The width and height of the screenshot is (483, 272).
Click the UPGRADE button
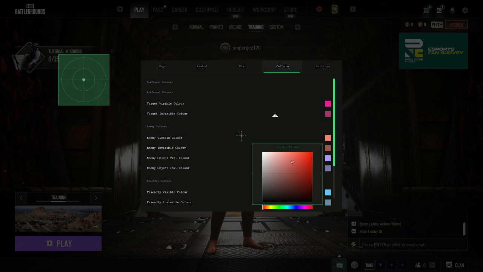tap(456, 25)
